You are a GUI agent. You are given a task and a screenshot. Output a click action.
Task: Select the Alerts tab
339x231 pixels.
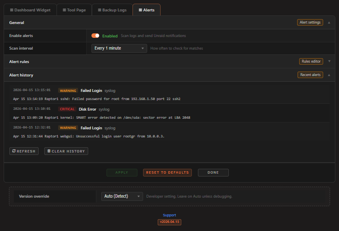pos(147,10)
